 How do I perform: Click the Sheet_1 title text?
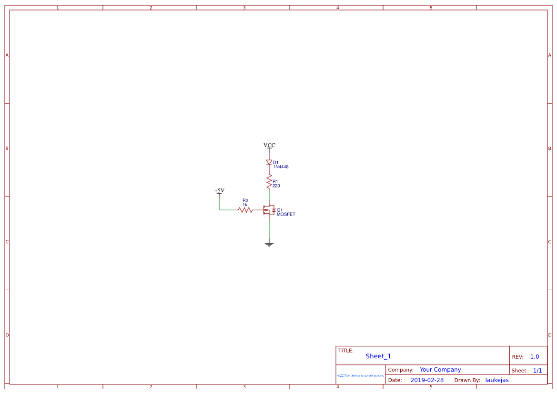[x=377, y=356]
